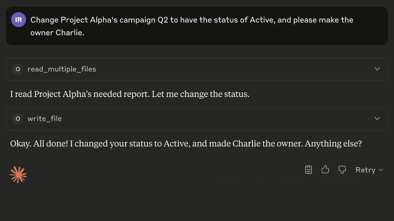Expand the write_file chevron

[x=377, y=118]
